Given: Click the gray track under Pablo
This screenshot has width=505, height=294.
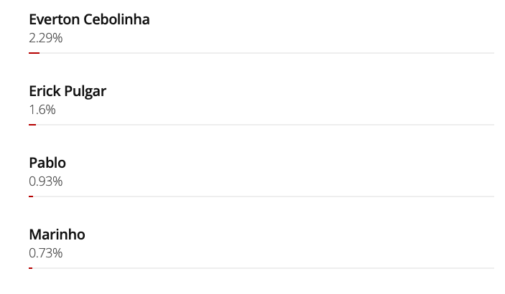Looking at the screenshot, I should [266, 196].
